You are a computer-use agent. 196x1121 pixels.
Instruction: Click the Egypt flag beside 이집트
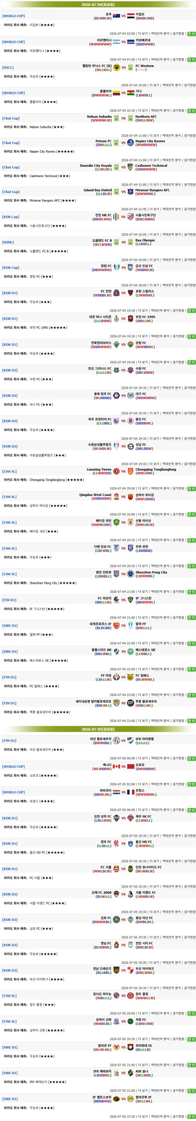(x=130, y=16)
